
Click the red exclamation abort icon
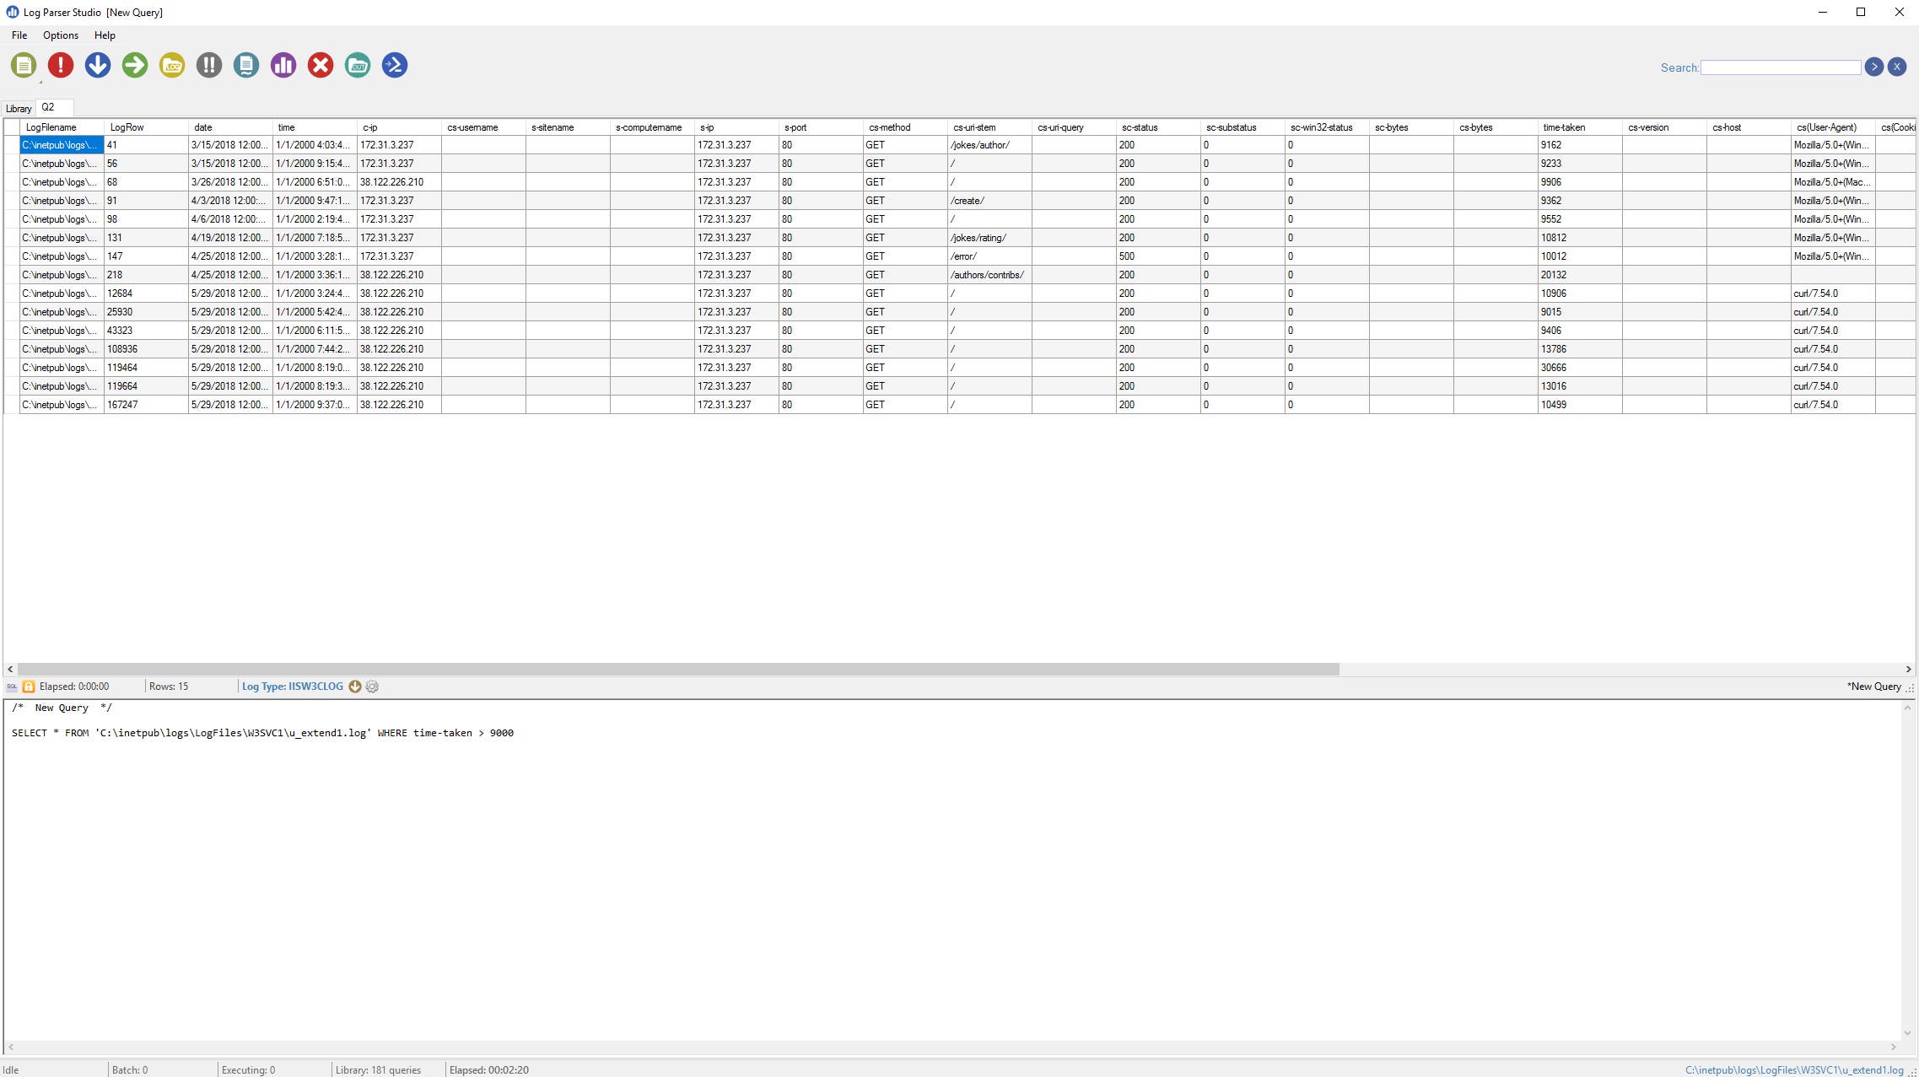point(61,65)
